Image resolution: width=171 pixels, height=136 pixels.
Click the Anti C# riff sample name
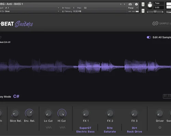tap(5, 42)
